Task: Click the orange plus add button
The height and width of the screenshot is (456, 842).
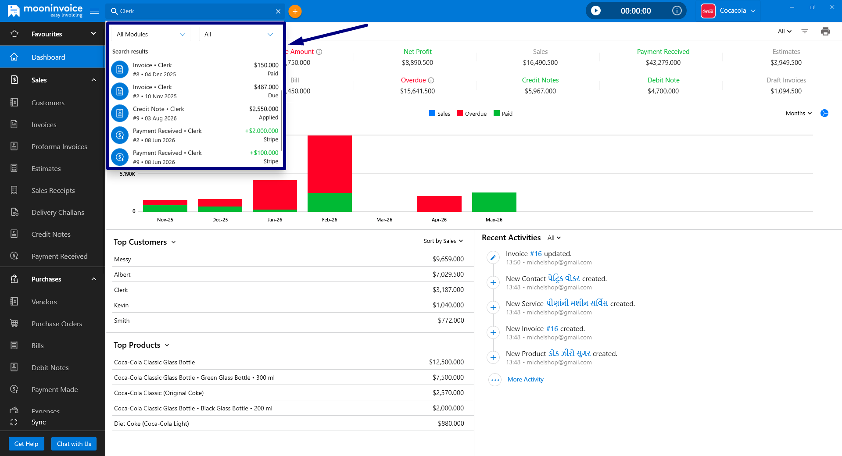Action: (x=295, y=11)
